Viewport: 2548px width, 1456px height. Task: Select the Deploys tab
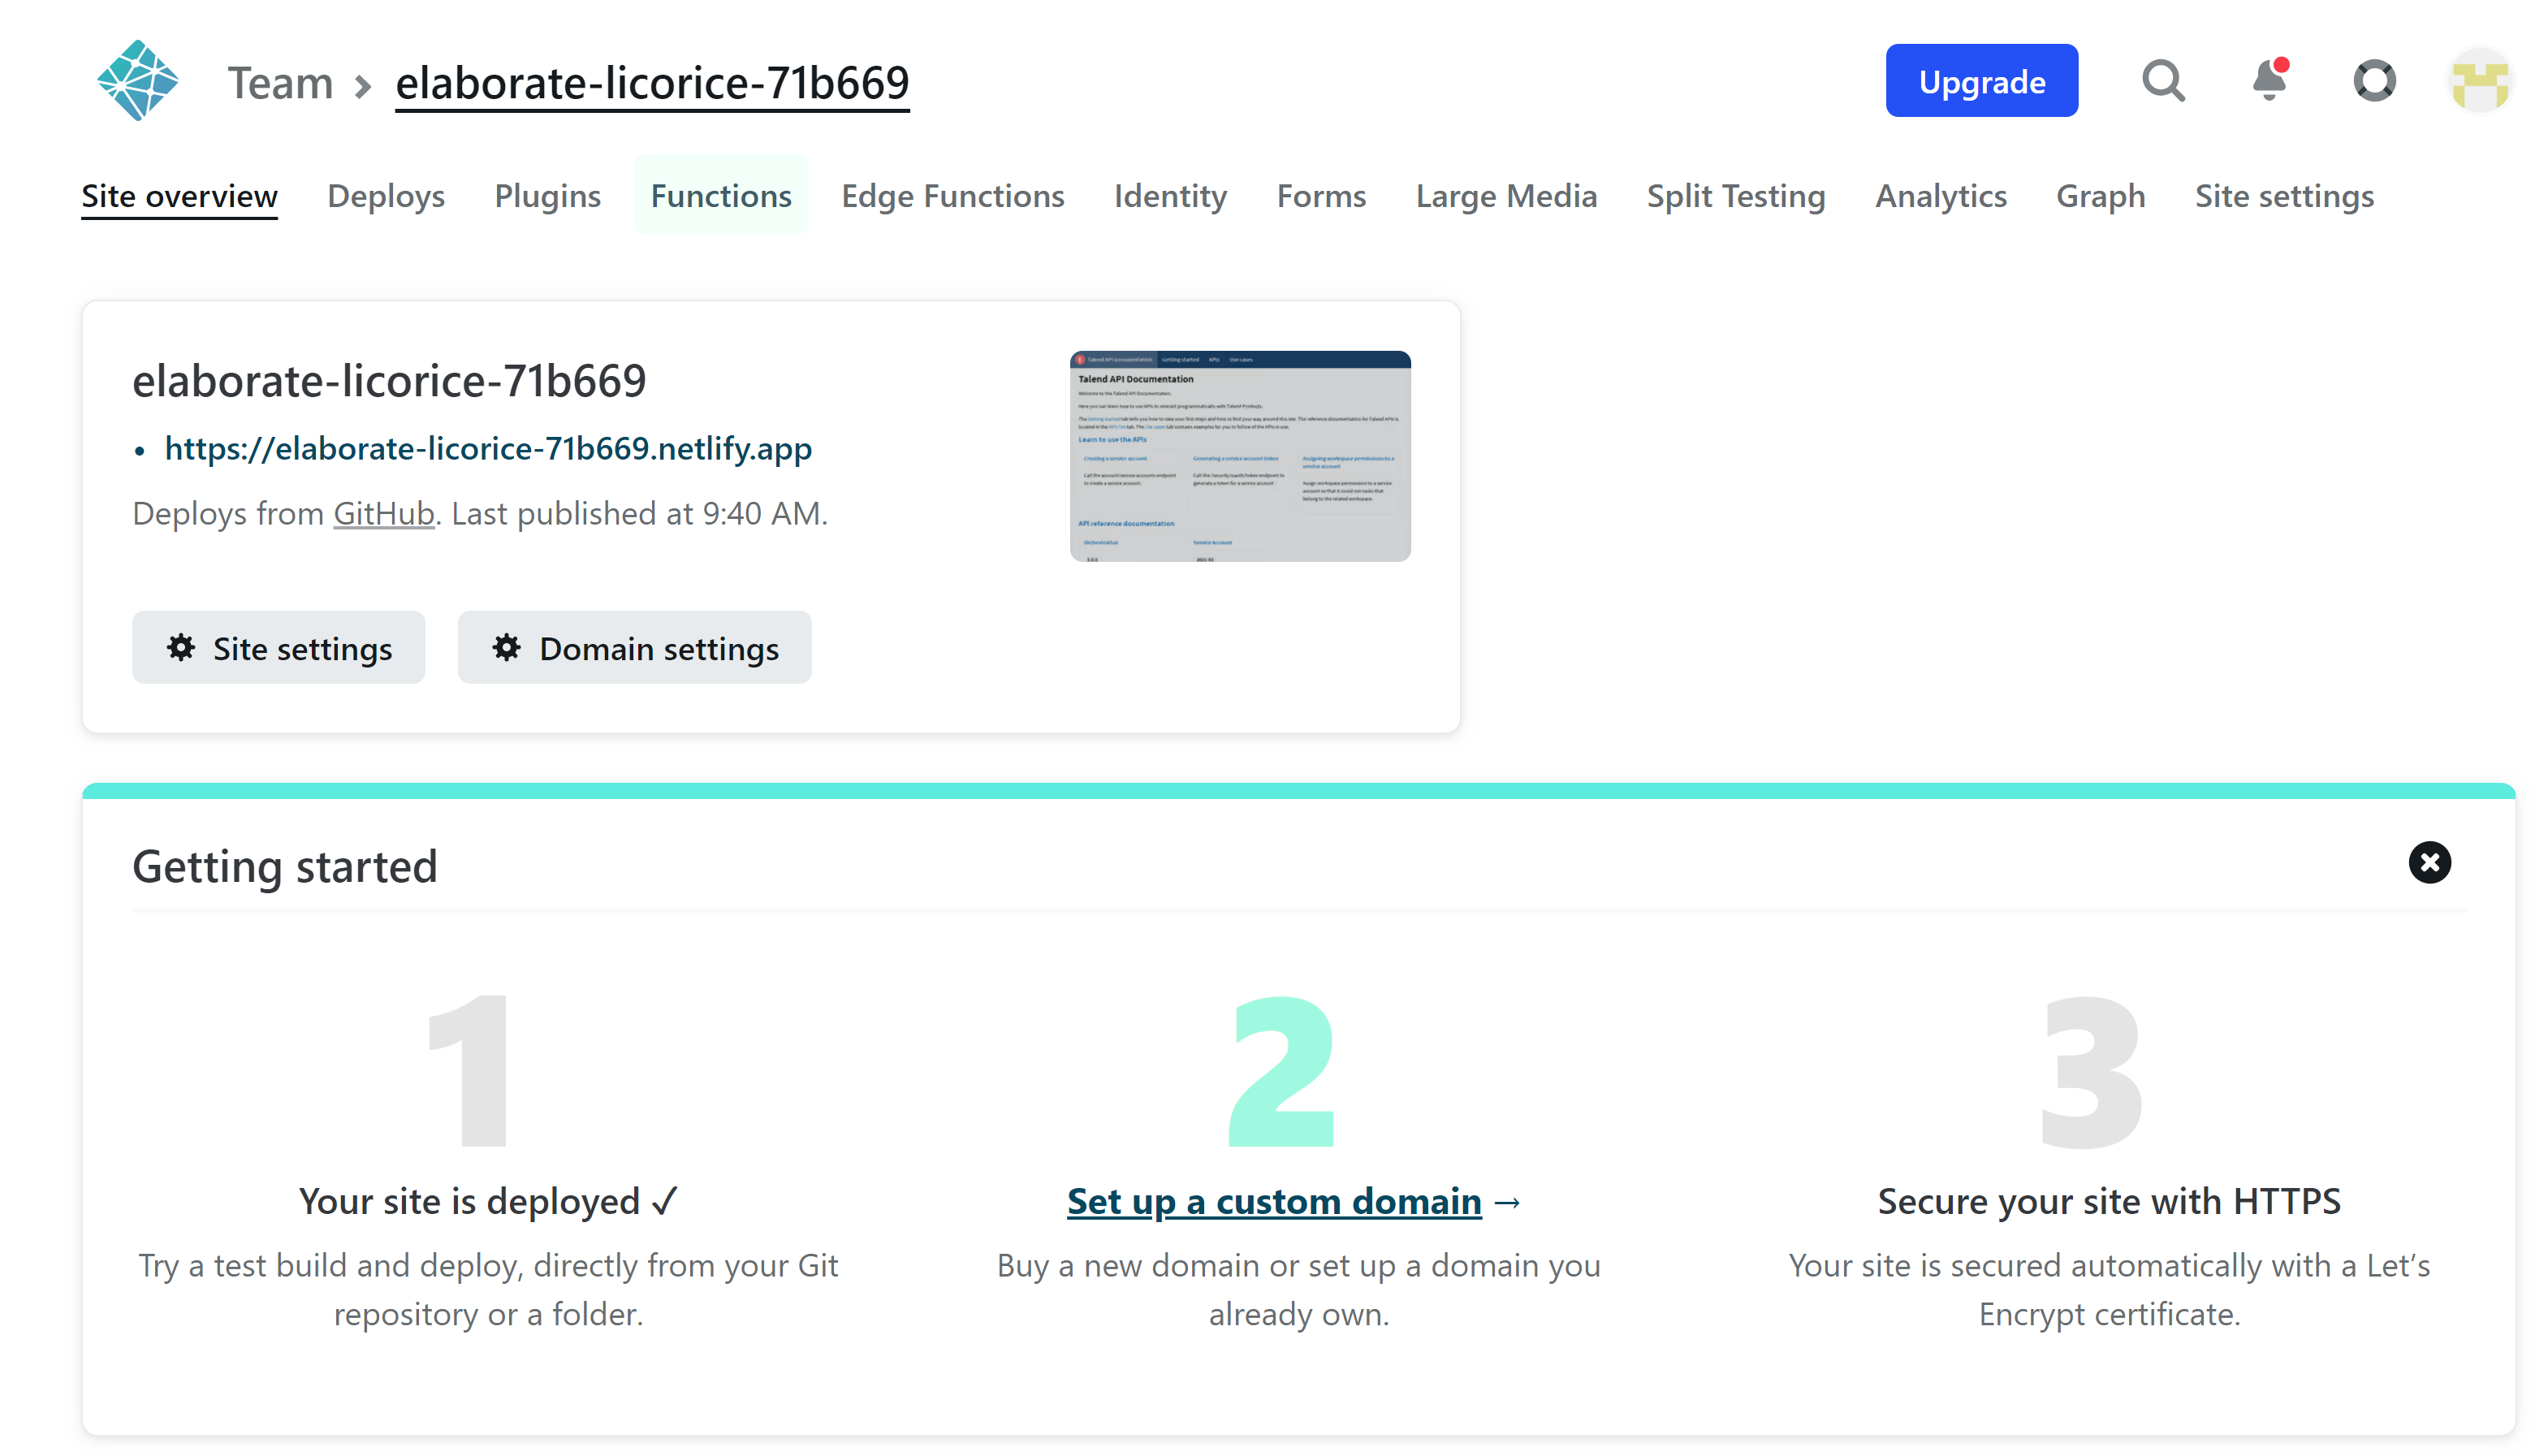[385, 194]
